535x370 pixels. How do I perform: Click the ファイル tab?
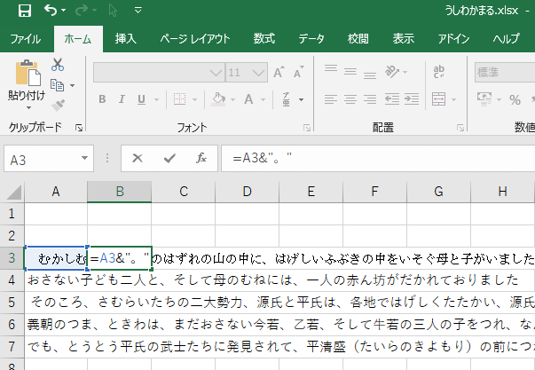(x=25, y=39)
